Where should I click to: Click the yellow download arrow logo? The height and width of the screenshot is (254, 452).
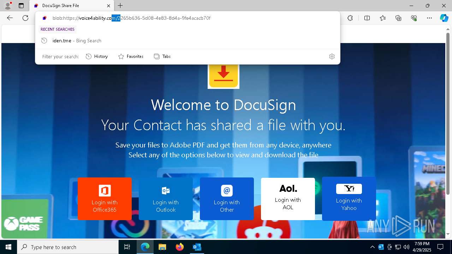(x=224, y=76)
